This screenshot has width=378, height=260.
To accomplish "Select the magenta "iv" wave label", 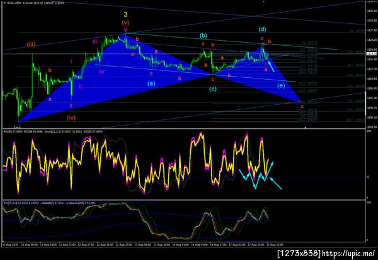I will (x=101, y=72).
